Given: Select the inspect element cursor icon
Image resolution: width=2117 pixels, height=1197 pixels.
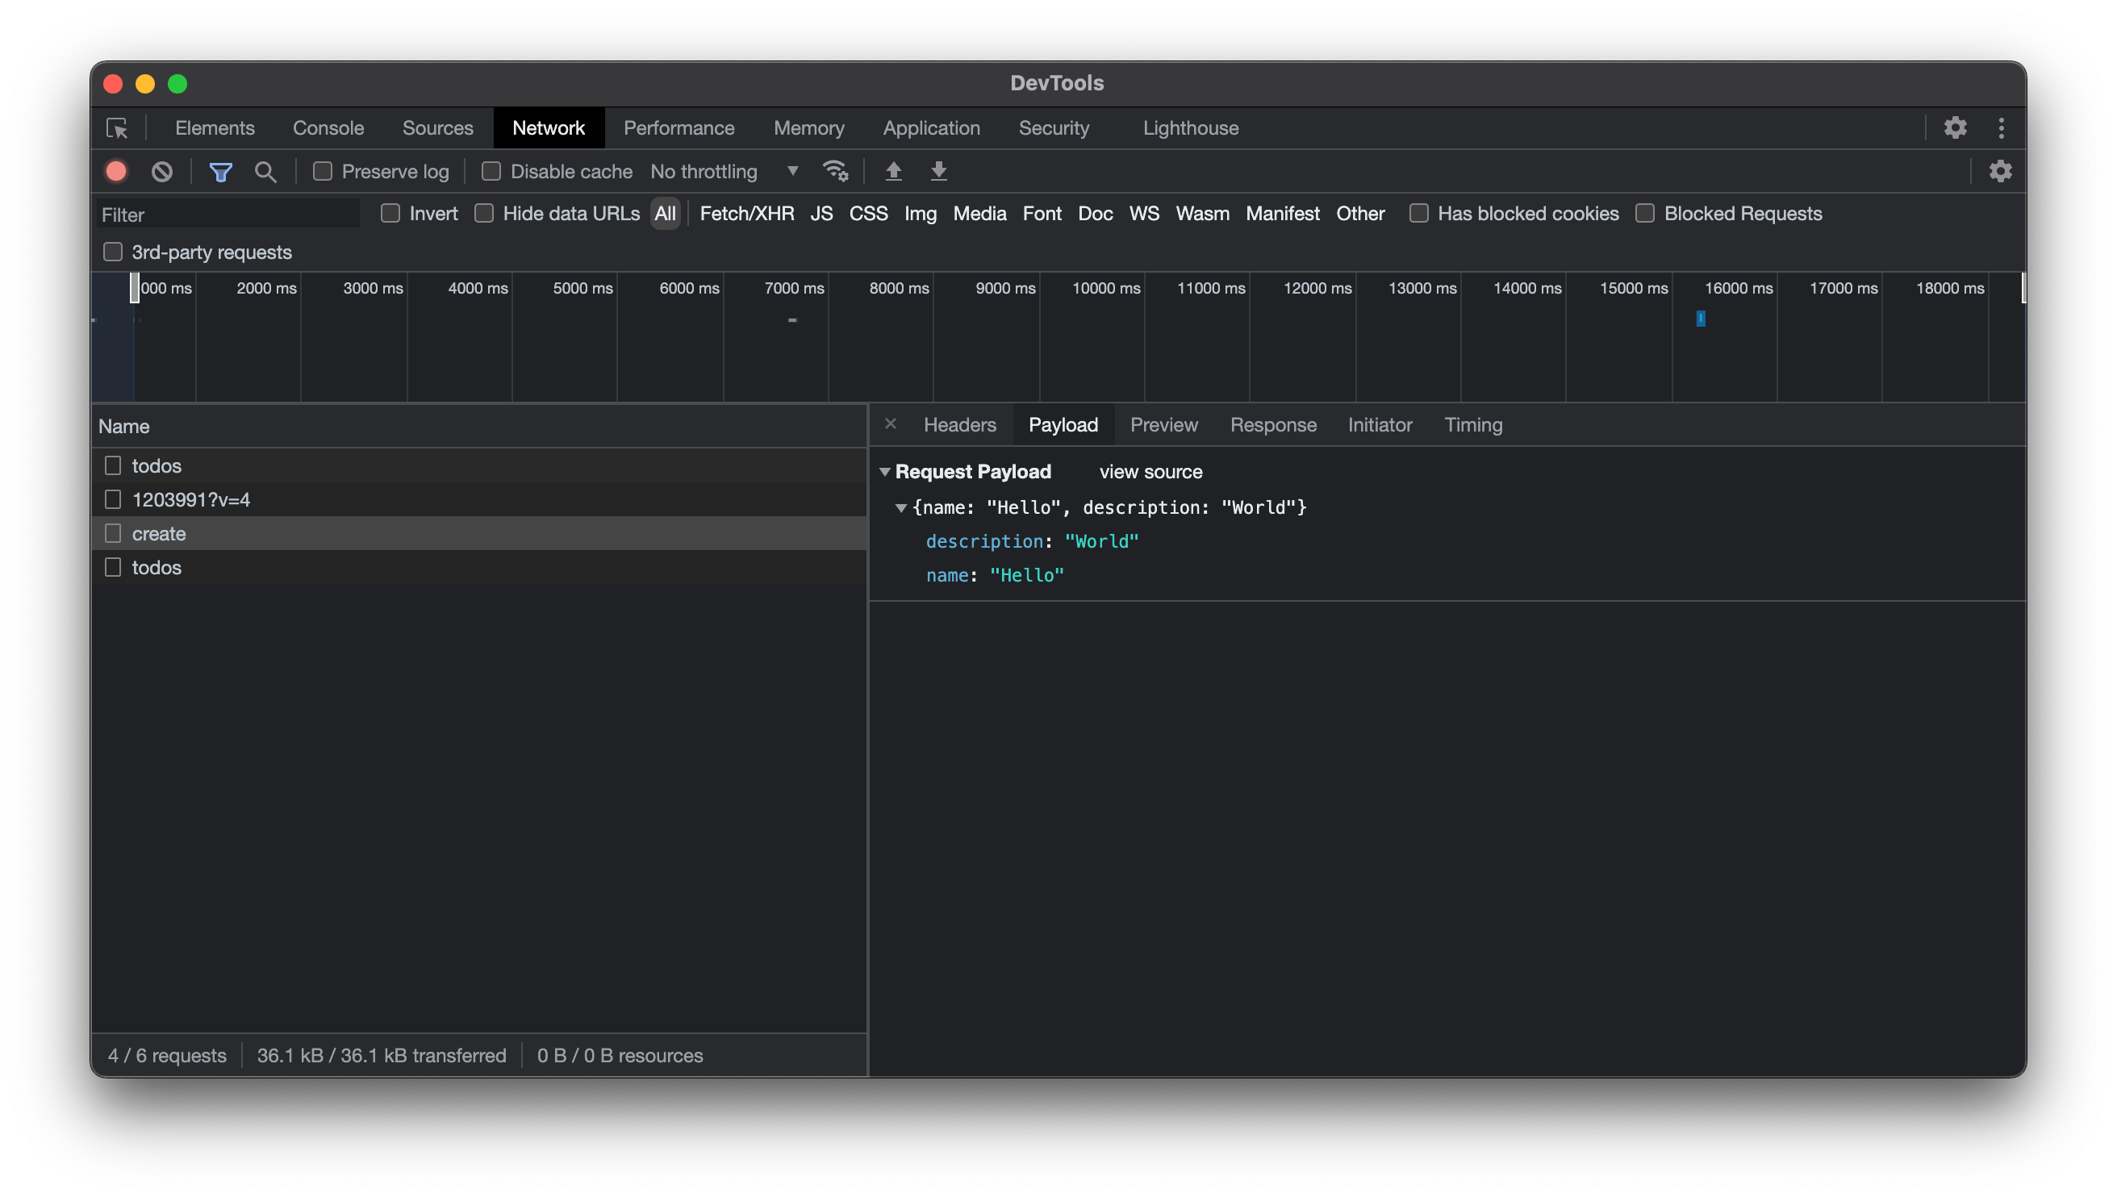Looking at the screenshot, I should (117, 128).
